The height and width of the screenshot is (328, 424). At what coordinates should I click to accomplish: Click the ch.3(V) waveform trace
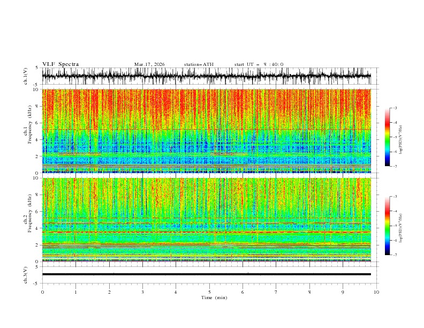tap(206, 274)
